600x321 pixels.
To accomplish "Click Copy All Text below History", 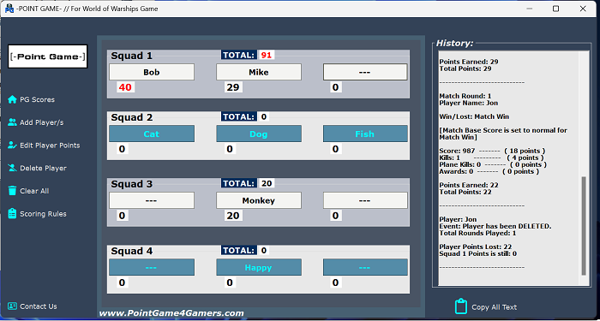I will pyautogui.click(x=494, y=307).
